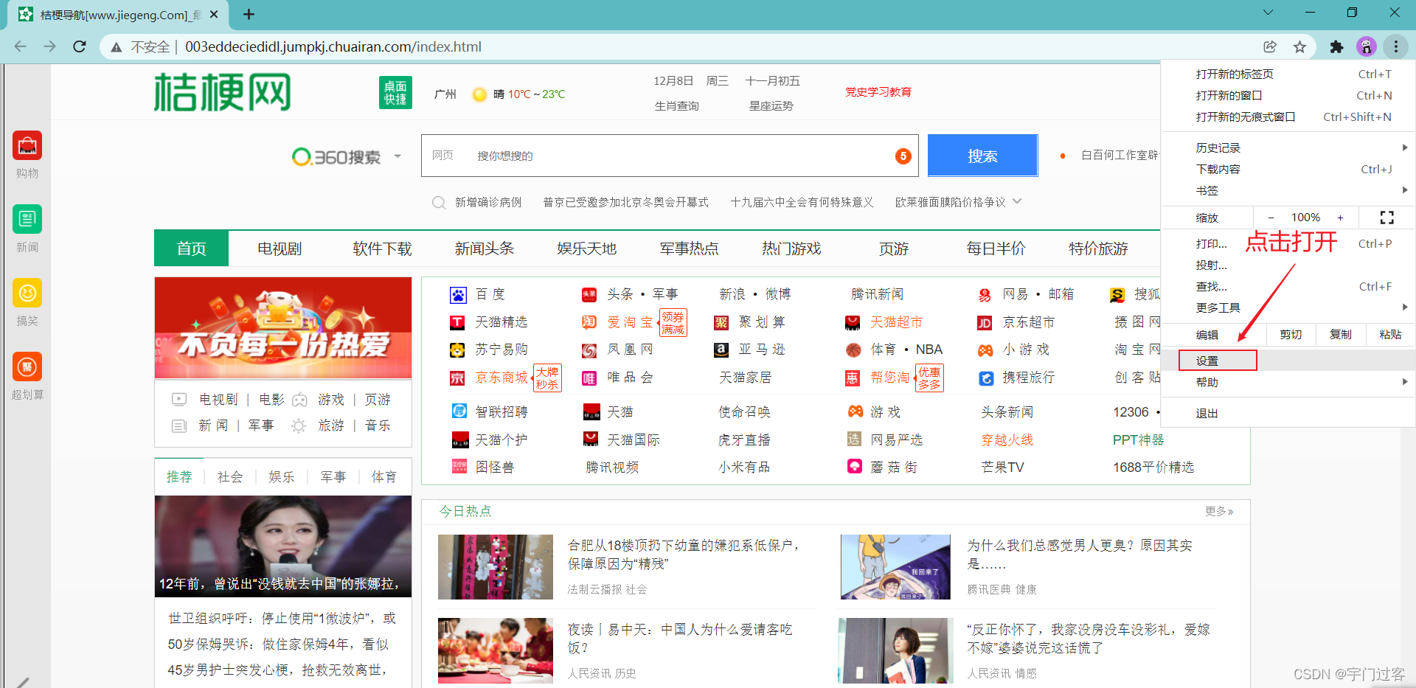This screenshot has height=688, width=1416.
Task: Open the tab search chevron in title bar
Action: pyautogui.click(x=1268, y=13)
